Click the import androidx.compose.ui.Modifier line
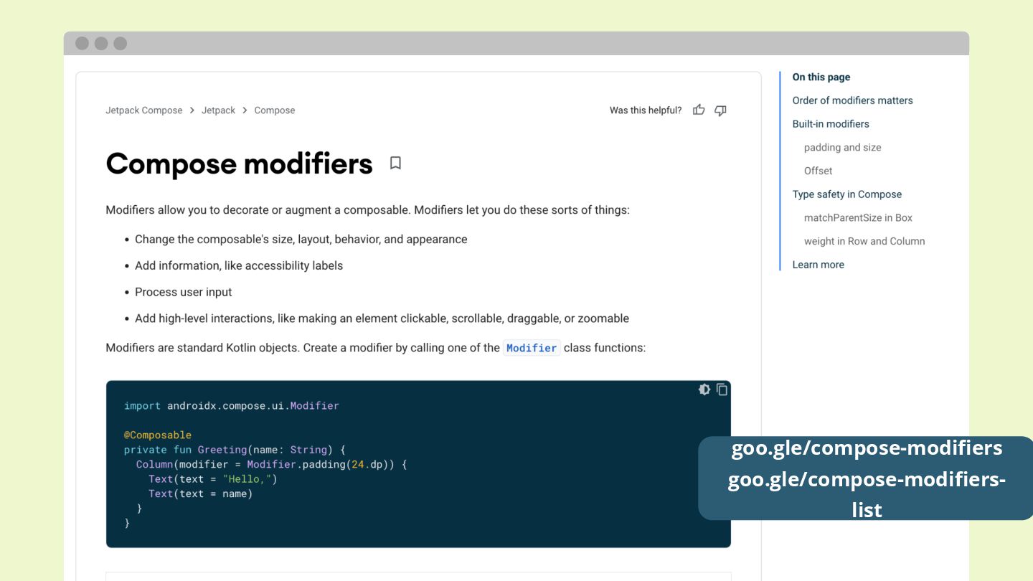This screenshot has width=1033, height=581. [x=231, y=406]
